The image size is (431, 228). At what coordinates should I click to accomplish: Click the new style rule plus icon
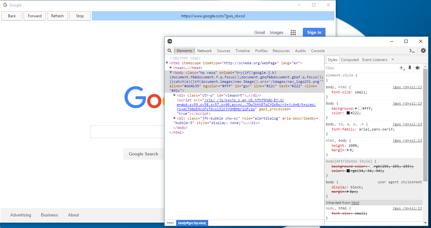[x=402, y=68]
